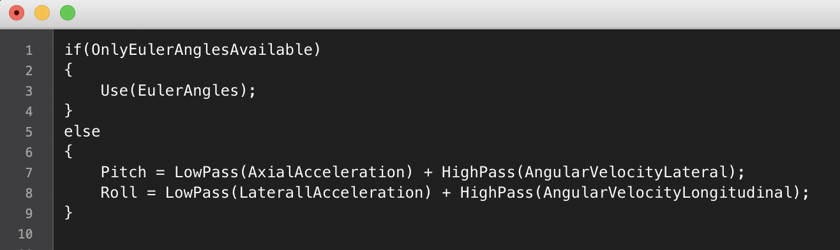The image size is (840, 250).
Task: Click line number 3 in the gutter
Action: (x=29, y=91)
